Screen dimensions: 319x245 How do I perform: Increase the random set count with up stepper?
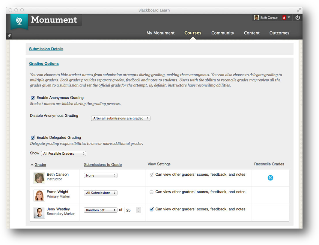(x=138, y=209)
